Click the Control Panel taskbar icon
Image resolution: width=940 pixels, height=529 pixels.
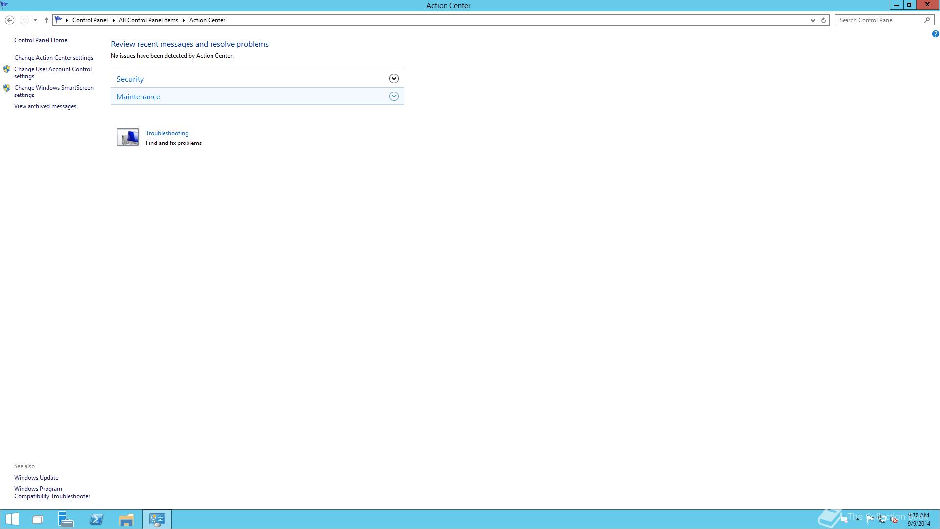tap(157, 519)
